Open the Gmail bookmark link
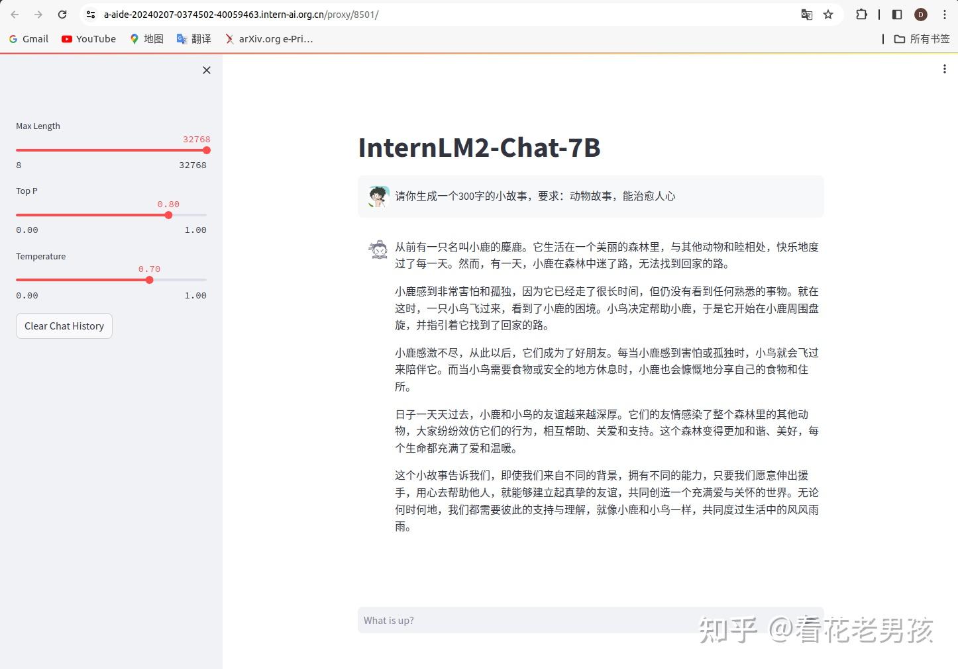The width and height of the screenshot is (958, 669). [x=28, y=38]
